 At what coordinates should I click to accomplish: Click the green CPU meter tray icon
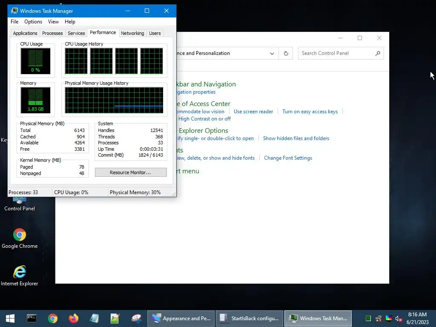368,318
